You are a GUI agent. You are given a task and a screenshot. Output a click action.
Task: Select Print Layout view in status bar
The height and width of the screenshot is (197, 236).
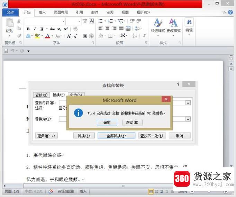[151, 191]
